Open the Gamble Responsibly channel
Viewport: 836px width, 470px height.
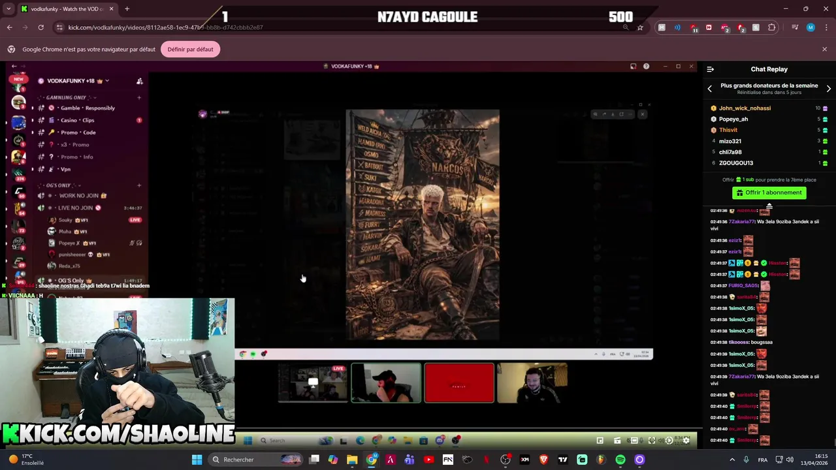[x=88, y=108]
